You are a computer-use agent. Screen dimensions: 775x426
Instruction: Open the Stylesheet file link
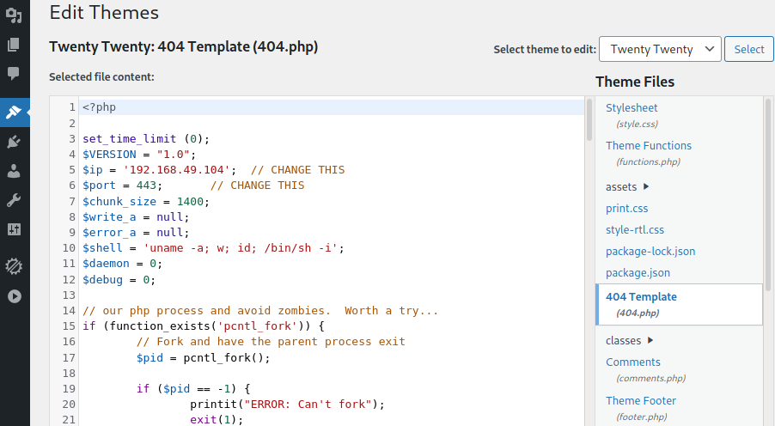[x=632, y=107]
